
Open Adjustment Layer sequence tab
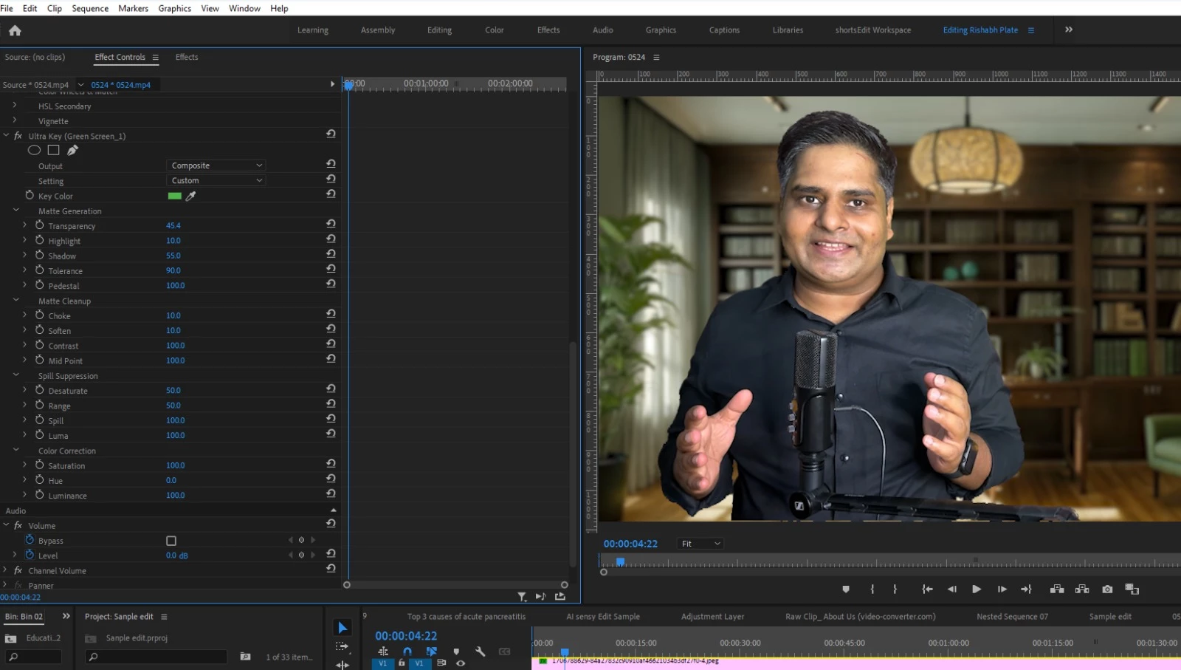pos(712,617)
